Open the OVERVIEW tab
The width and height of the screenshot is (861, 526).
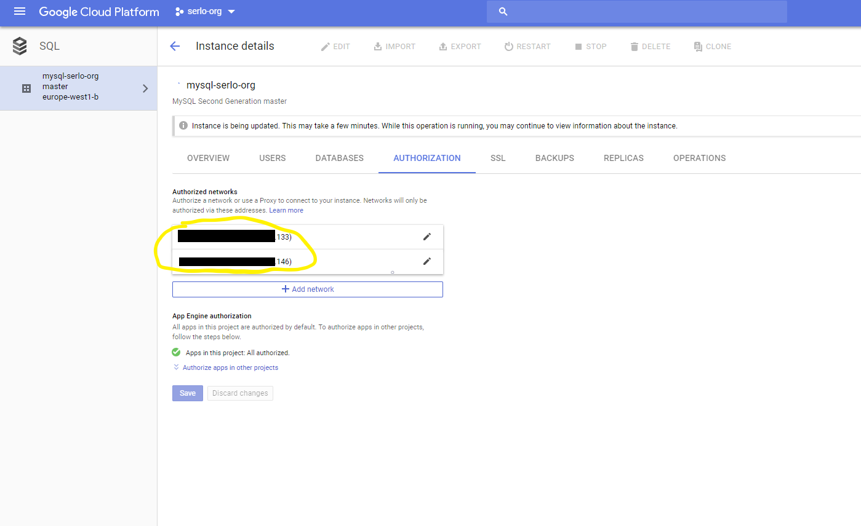coord(208,158)
